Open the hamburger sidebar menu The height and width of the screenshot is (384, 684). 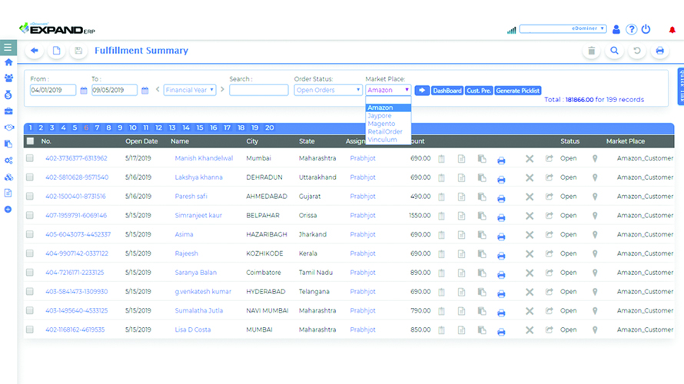click(x=8, y=48)
